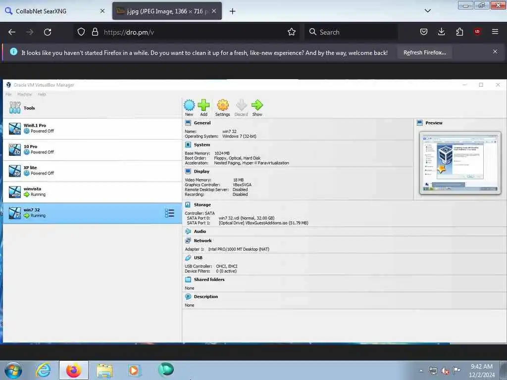Select the 10 Pro machine name
This screenshot has height=380, width=507.
click(x=30, y=146)
